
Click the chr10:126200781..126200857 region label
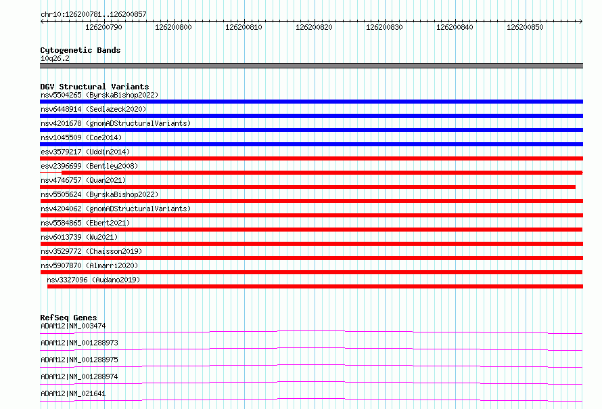coord(93,14)
